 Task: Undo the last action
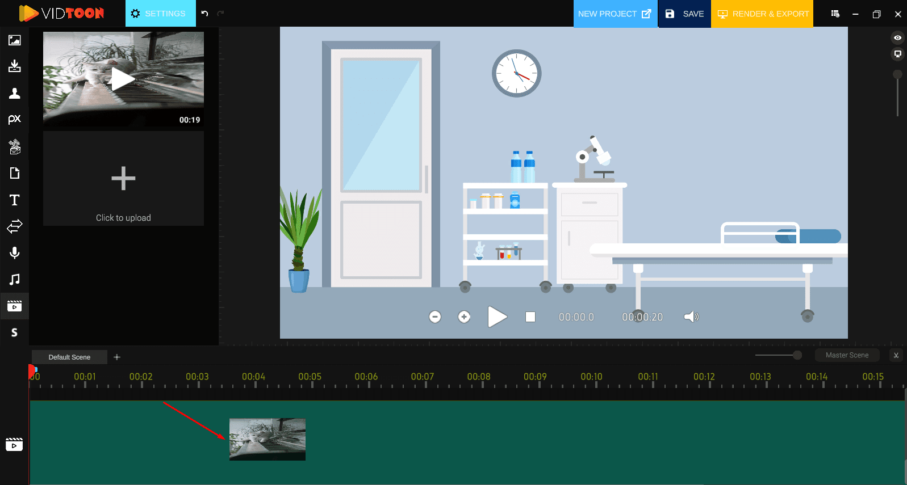[x=205, y=13]
